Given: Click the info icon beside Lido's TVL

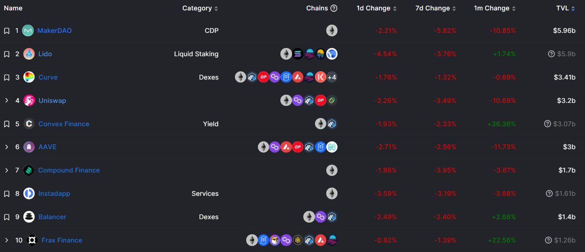Looking at the screenshot, I should (x=551, y=54).
